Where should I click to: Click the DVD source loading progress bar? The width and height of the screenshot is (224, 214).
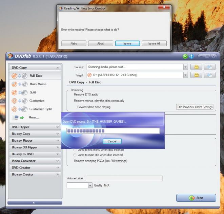click(113, 131)
